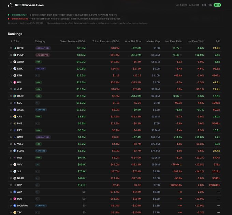Sort by Net Flow Yield column
The width and height of the screenshot is (232, 215).
click(196, 41)
